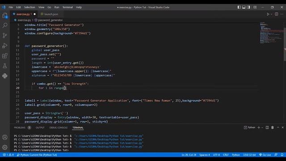Viewport: 286px width, 161px height.
Task: Toggle bottom panel layout button
Action: click(x=244, y=7)
